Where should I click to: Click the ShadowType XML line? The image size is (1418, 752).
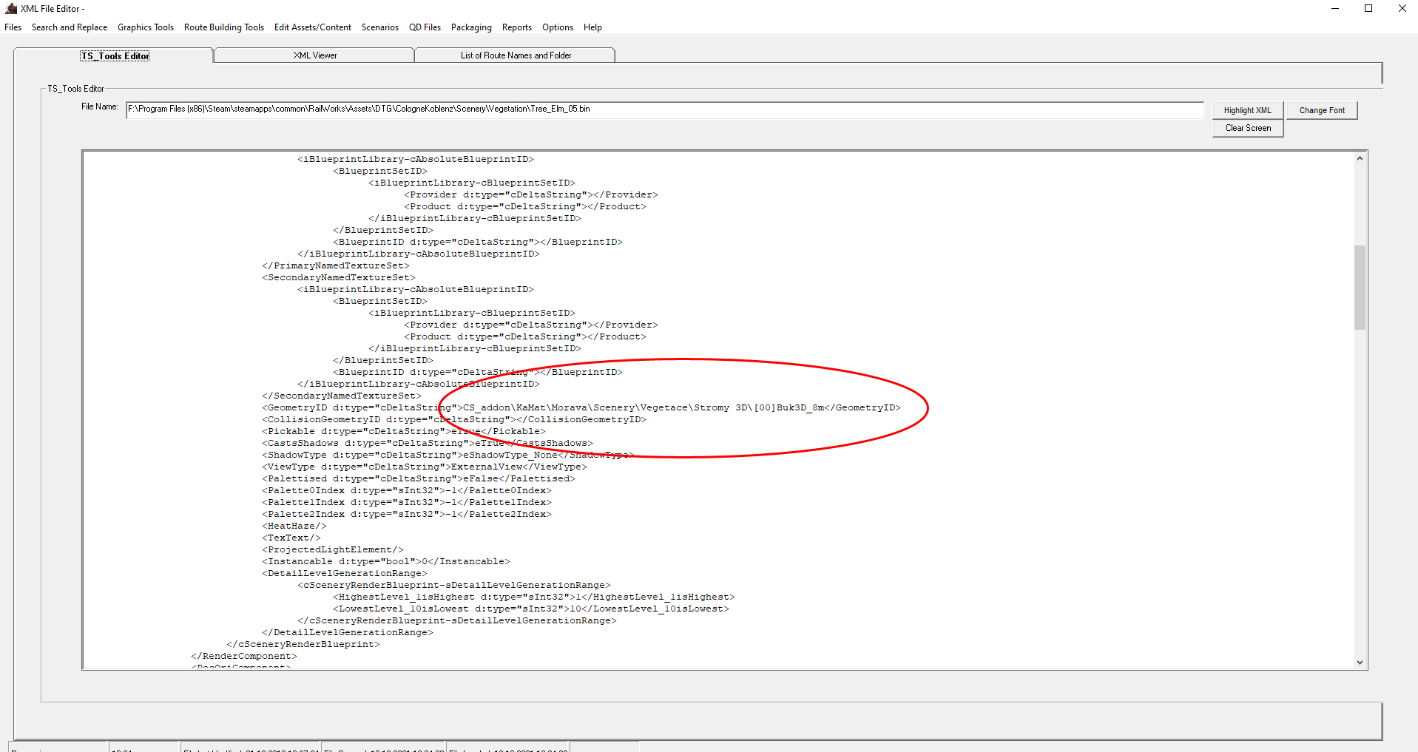tap(448, 455)
